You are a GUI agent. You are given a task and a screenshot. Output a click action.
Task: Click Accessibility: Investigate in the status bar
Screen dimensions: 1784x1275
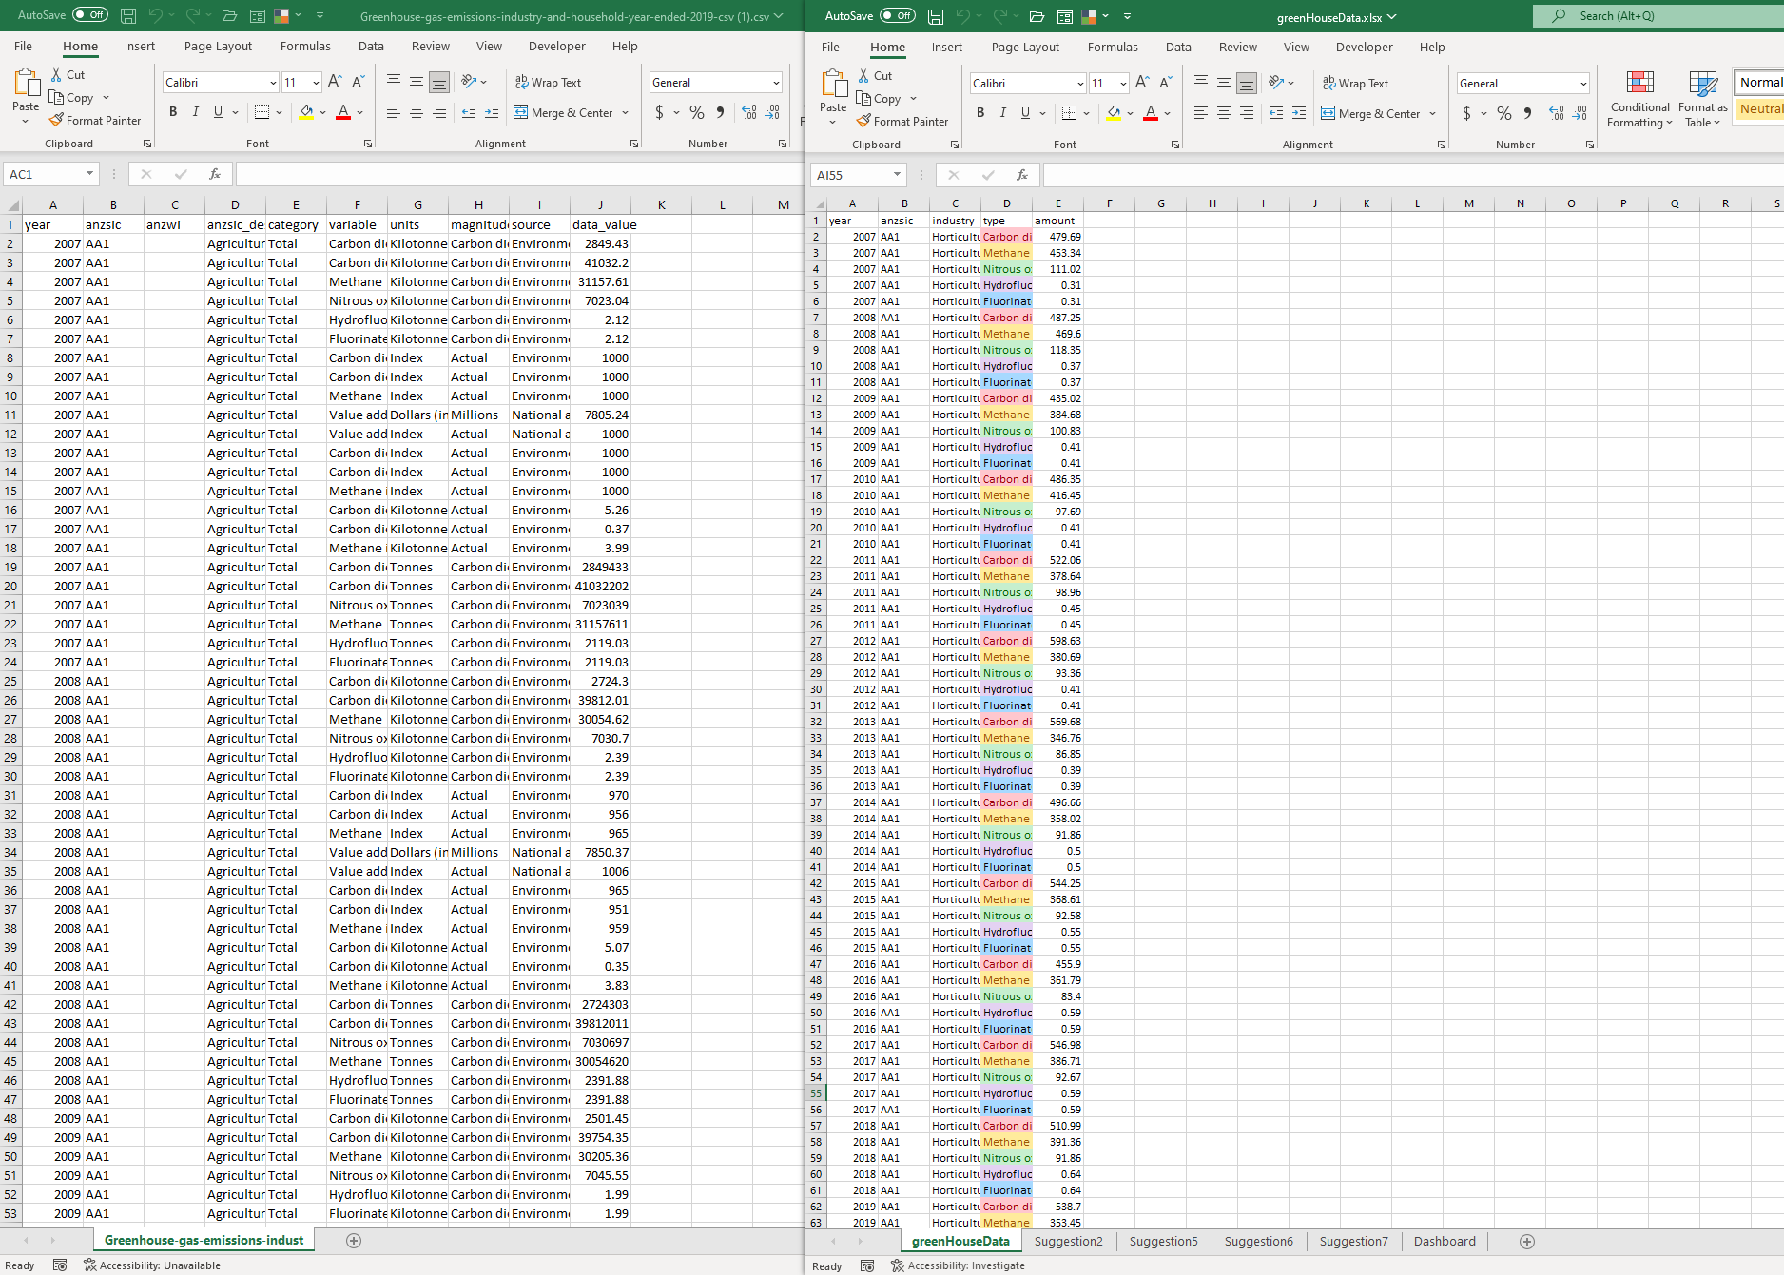[958, 1266]
